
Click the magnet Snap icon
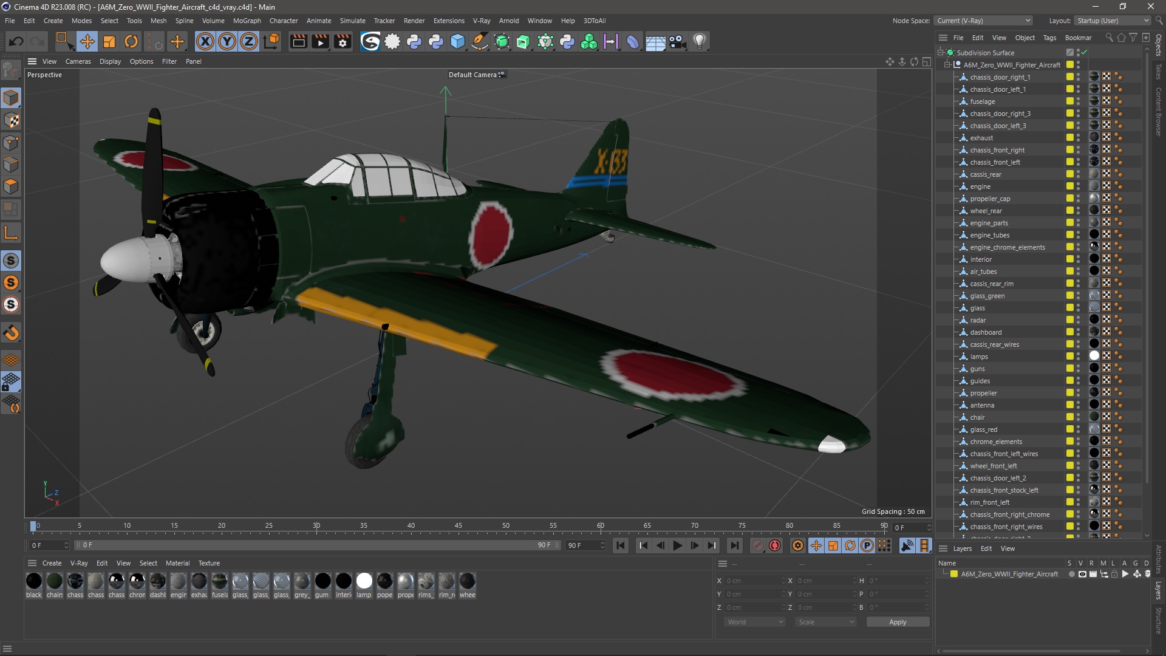click(x=11, y=333)
